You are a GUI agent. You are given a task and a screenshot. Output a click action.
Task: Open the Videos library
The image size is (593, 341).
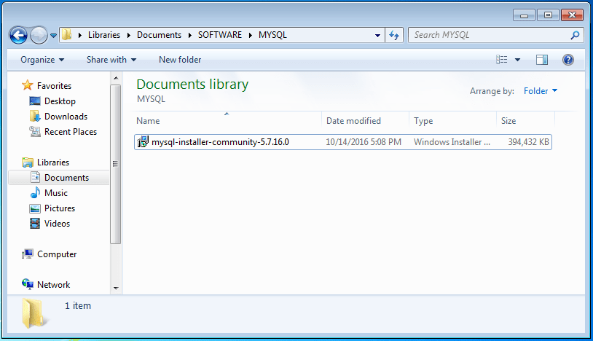point(57,224)
